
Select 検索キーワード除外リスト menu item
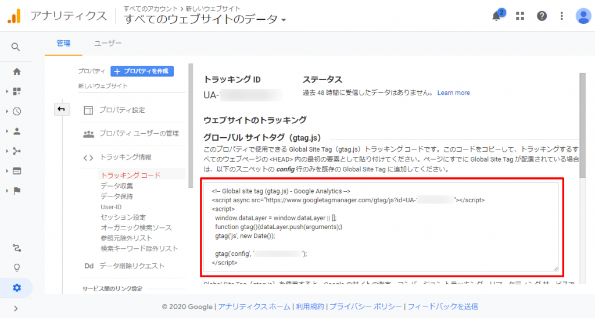point(139,249)
